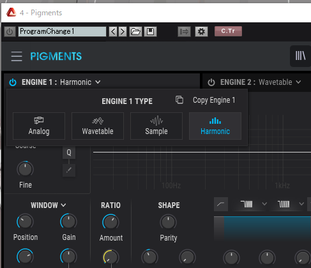This screenshot has width=311, height=268.
Task: Click the Copy Engine 1 icon
Action: pyautogui.click(x=179, y=100)
